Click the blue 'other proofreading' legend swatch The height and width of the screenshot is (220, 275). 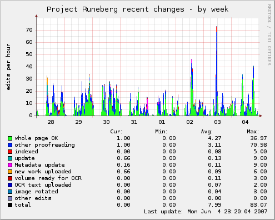point(10,145)
